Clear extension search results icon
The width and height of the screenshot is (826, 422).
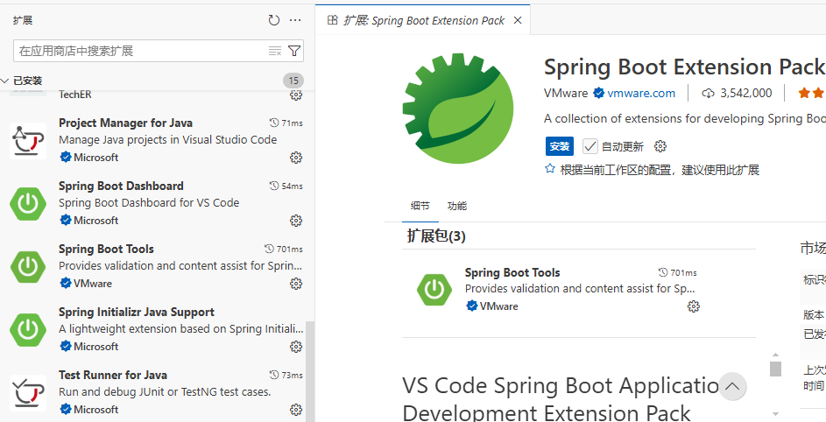tap(275, 51)
